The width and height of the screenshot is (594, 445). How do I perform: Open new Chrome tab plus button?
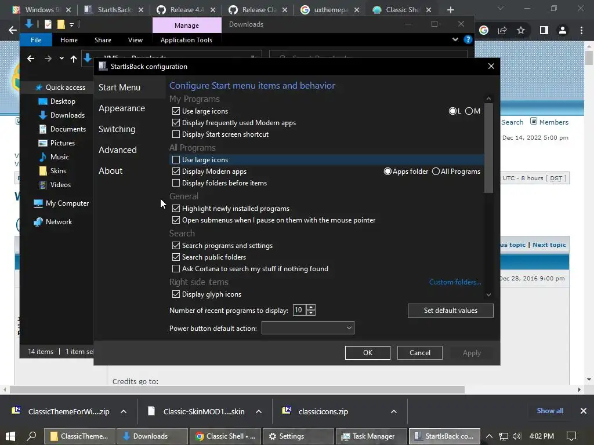(450, 10)
